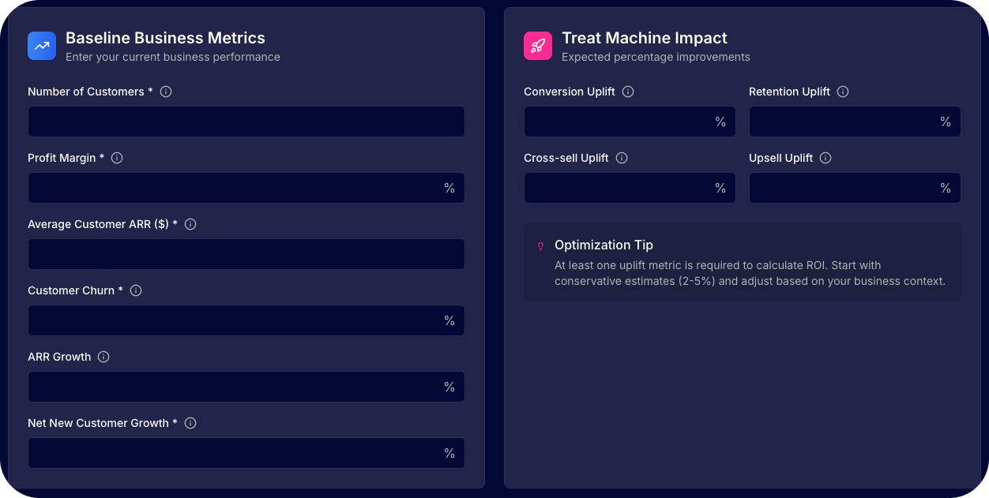Click info icon next to Average Customer ARR
The image size is (989, 498).
190,224
